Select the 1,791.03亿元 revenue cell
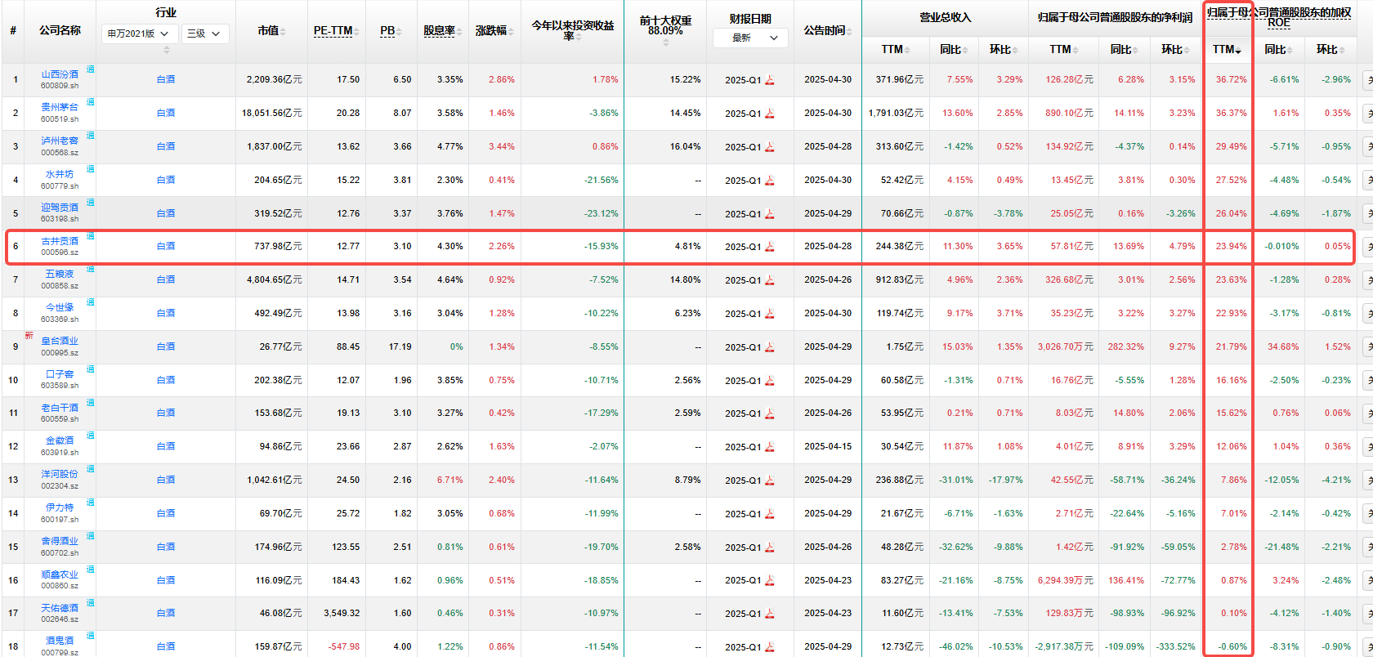This screenshot has height=657, width=1373. 896,114
